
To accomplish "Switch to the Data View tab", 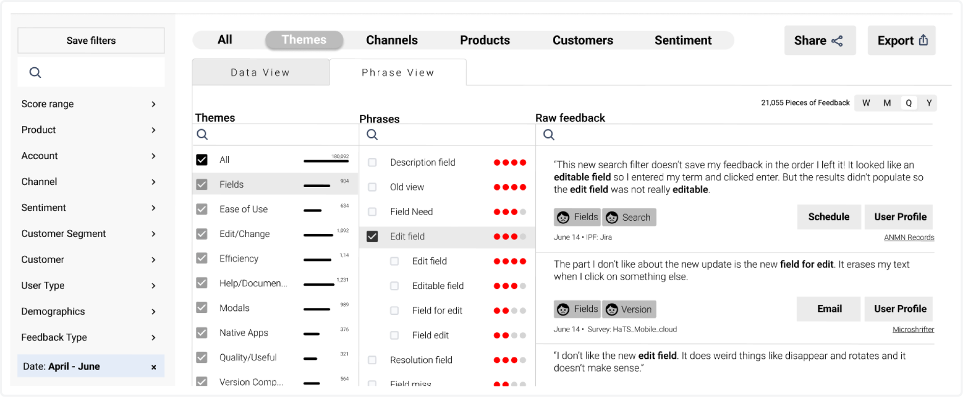I will click(261, 72).
